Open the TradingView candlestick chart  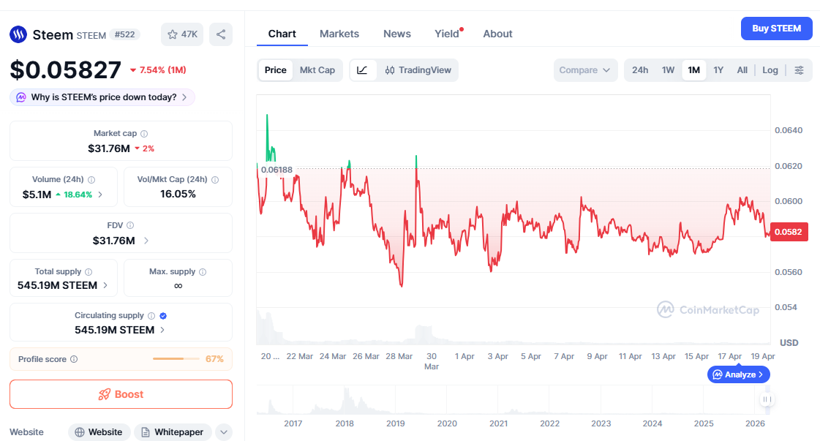pos(418,70)
